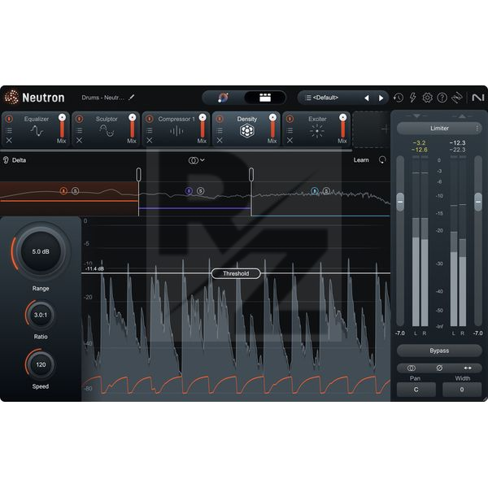Invert phase with the Ø icon
488x488 pixels.
pyautogui.click(x=439, y=368)
